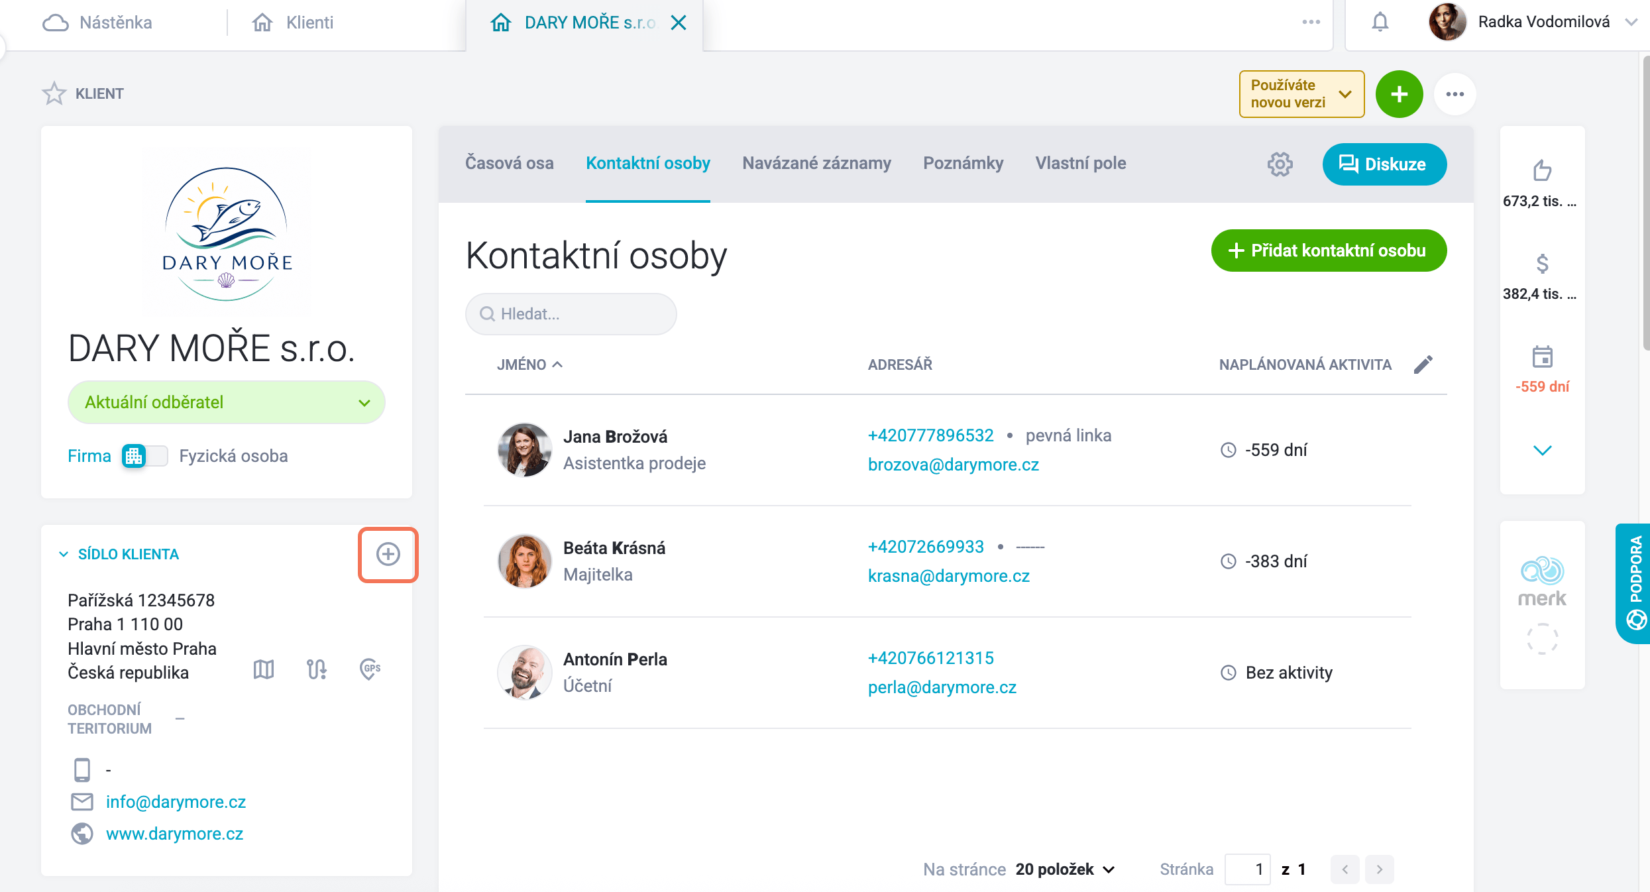This screenshot has height=892, width=1650.
Task: Click the envelope email icon
Action: point(82,802)
